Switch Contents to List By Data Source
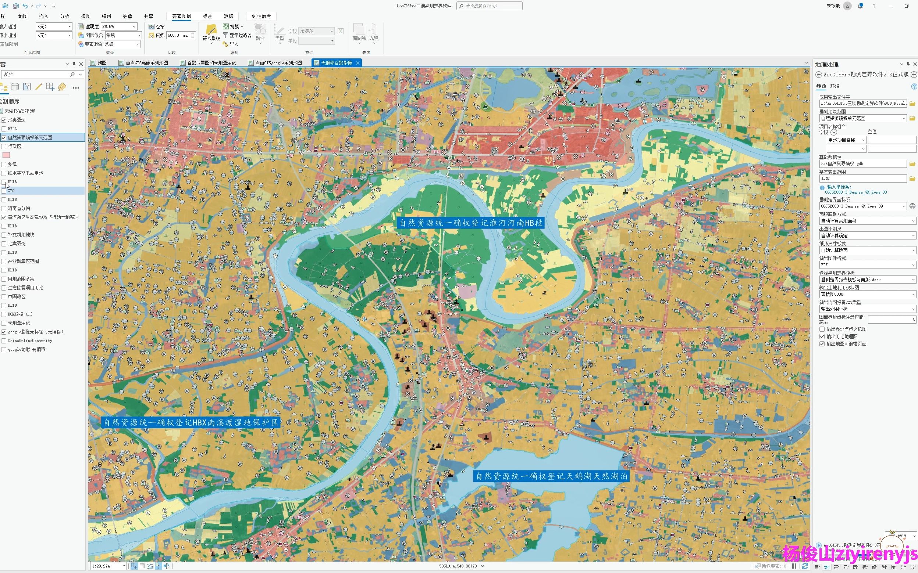 [15, 87]
